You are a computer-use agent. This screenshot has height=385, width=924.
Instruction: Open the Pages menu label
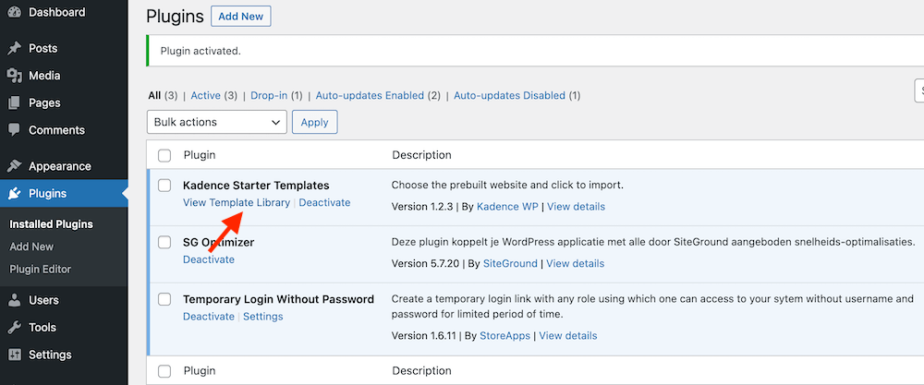(44, 103)
